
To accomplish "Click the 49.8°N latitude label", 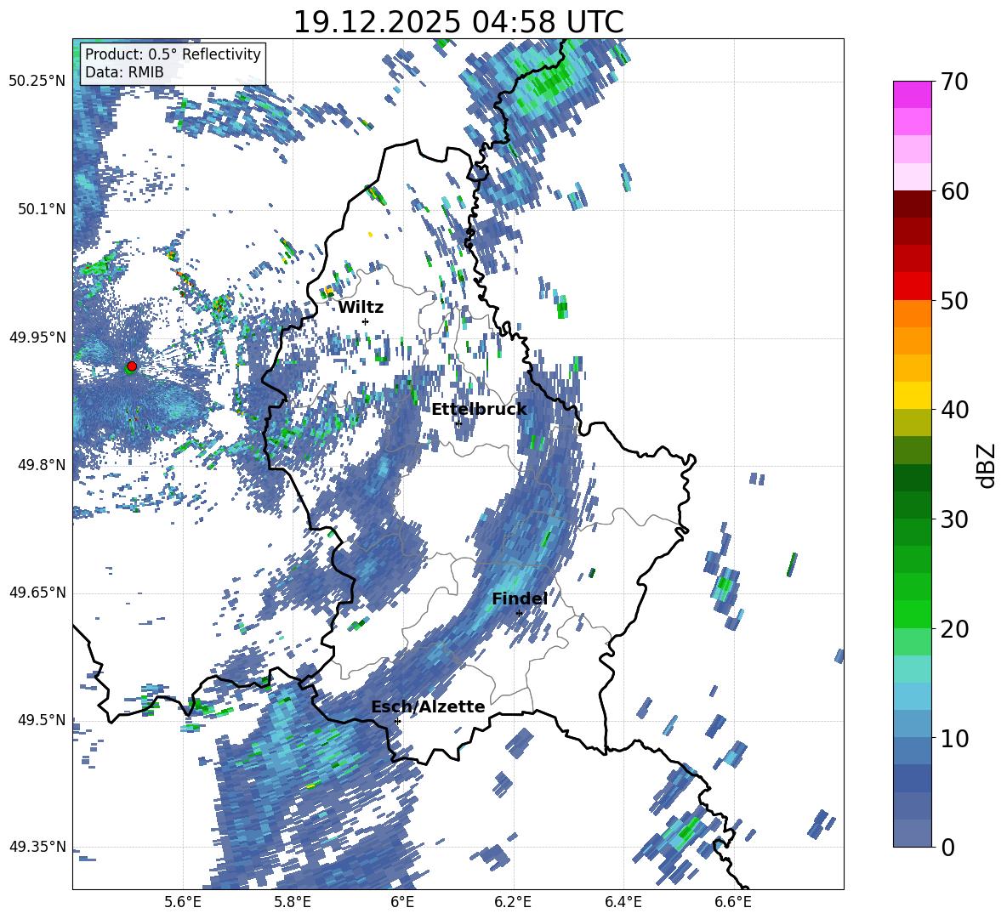I will pos(41,465).
